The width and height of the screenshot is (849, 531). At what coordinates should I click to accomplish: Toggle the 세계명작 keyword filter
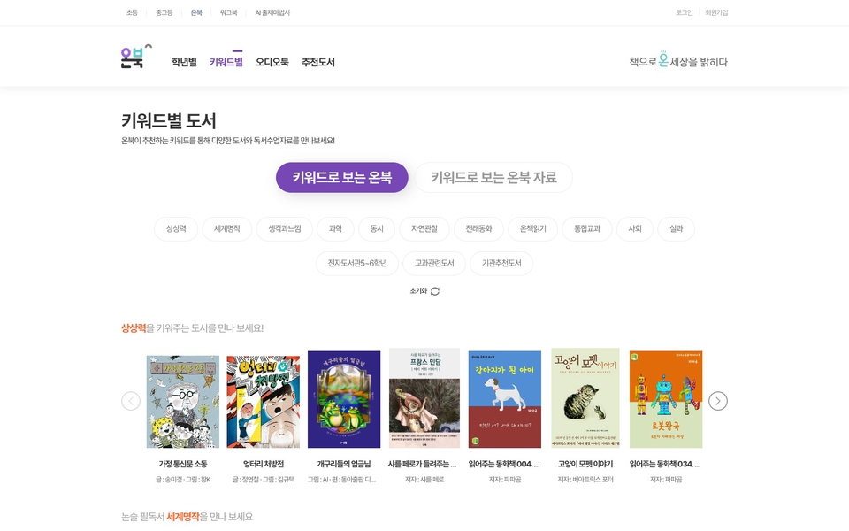(x=226, y=229)
